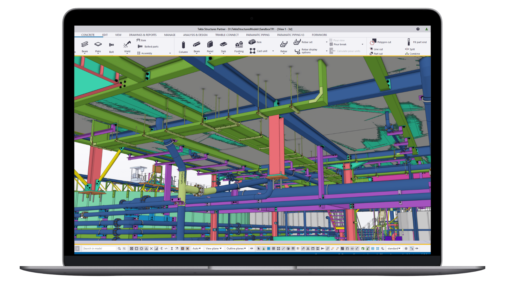Screen dimensions: 505x284
Task: Click the Weld tool icon
Action: 127,45
